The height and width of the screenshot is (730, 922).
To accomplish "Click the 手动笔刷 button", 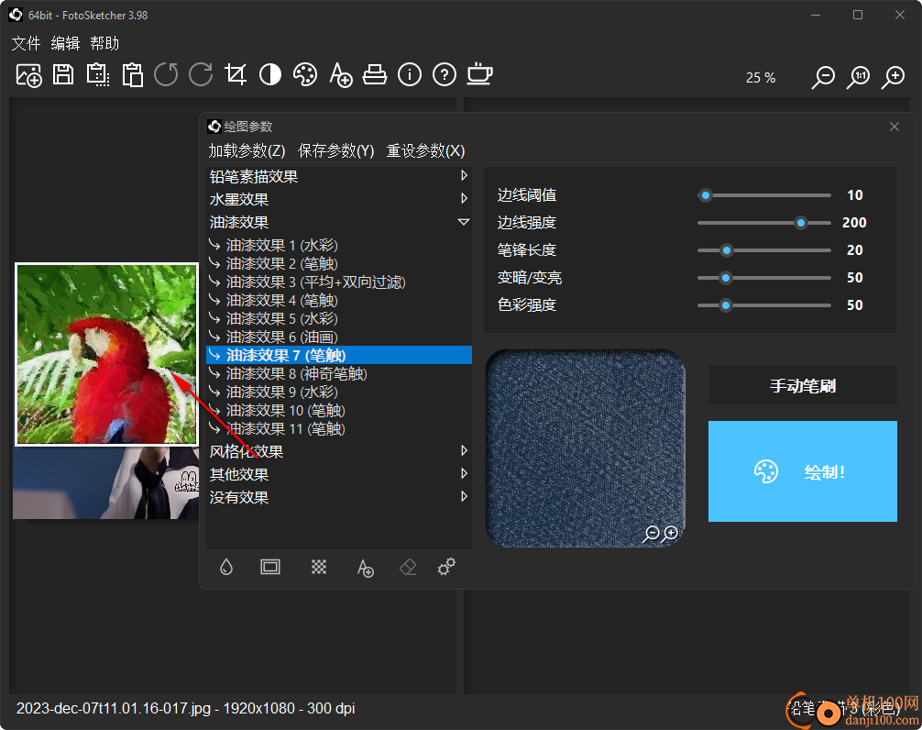I will point(803,385).
